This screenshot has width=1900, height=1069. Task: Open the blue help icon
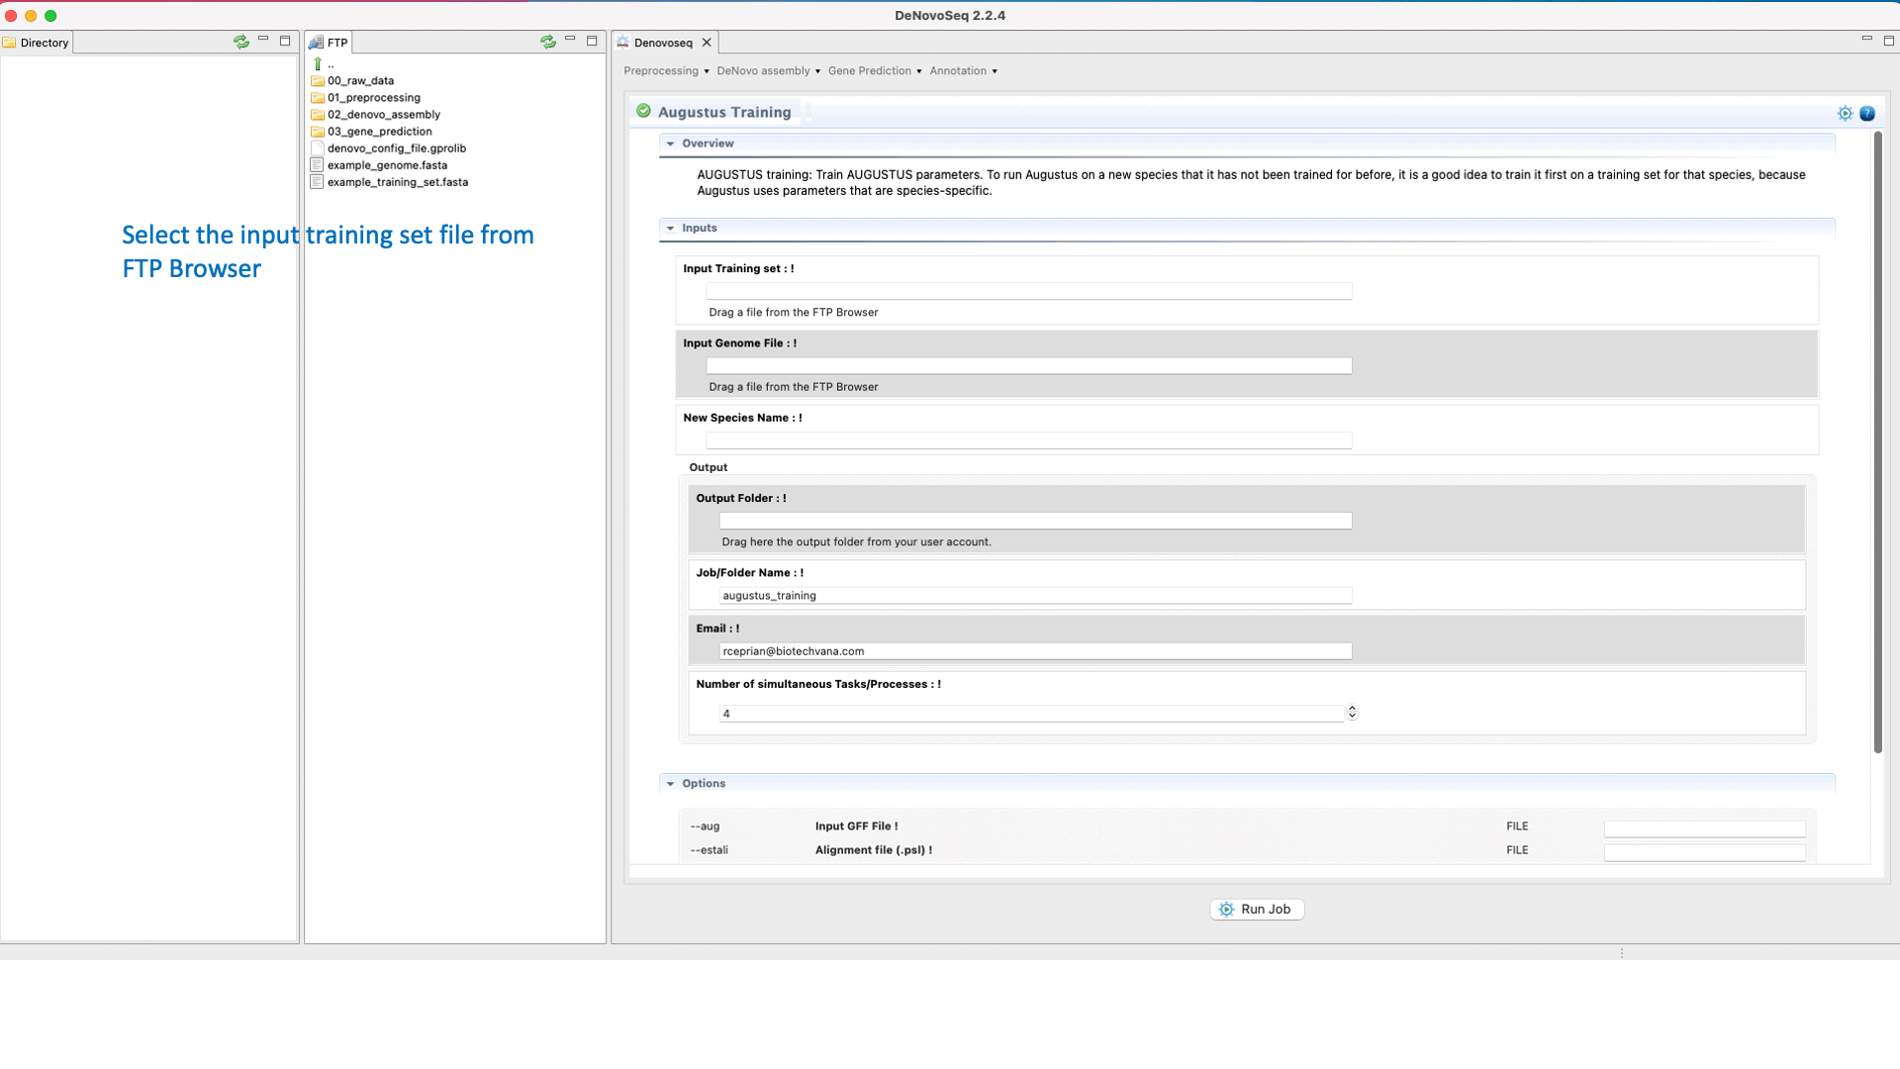(x=1867, y=114)
